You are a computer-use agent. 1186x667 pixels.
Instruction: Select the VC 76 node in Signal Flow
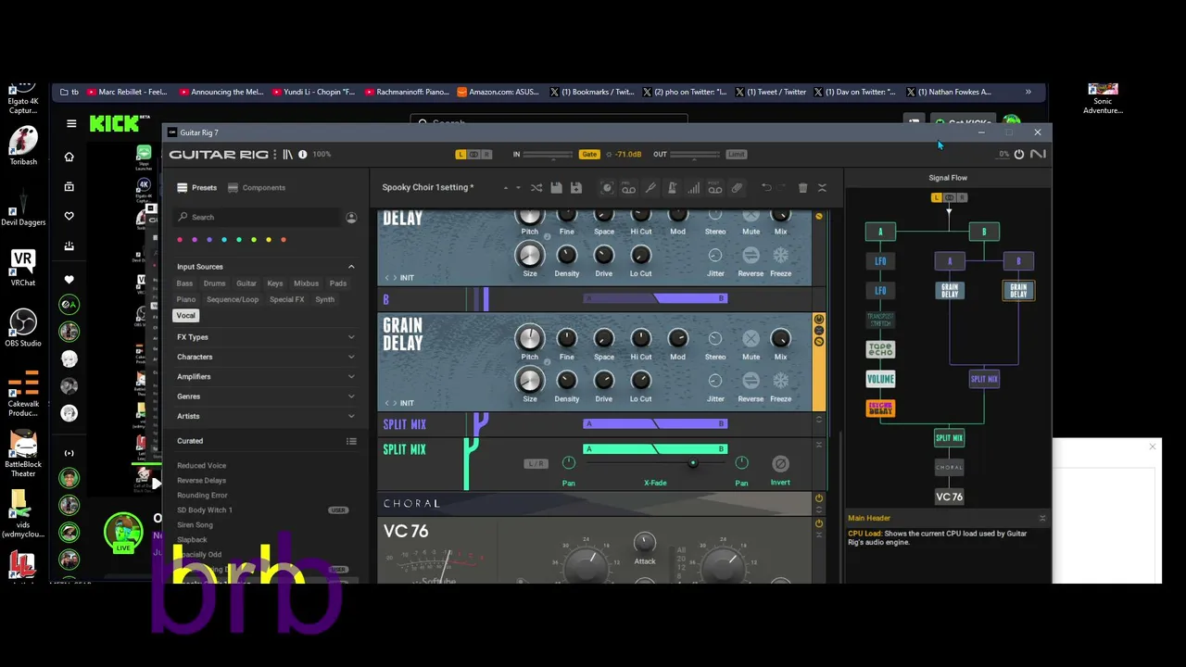[949, 497]
